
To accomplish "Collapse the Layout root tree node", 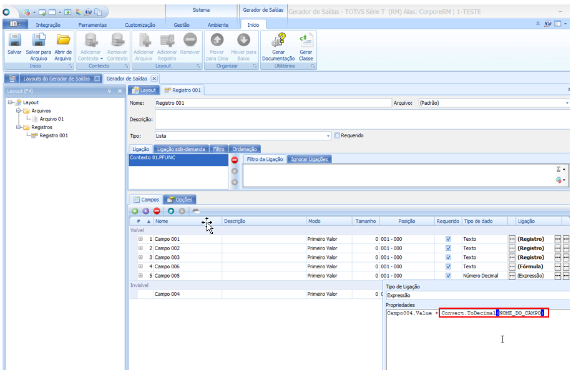I will (11, 102).
